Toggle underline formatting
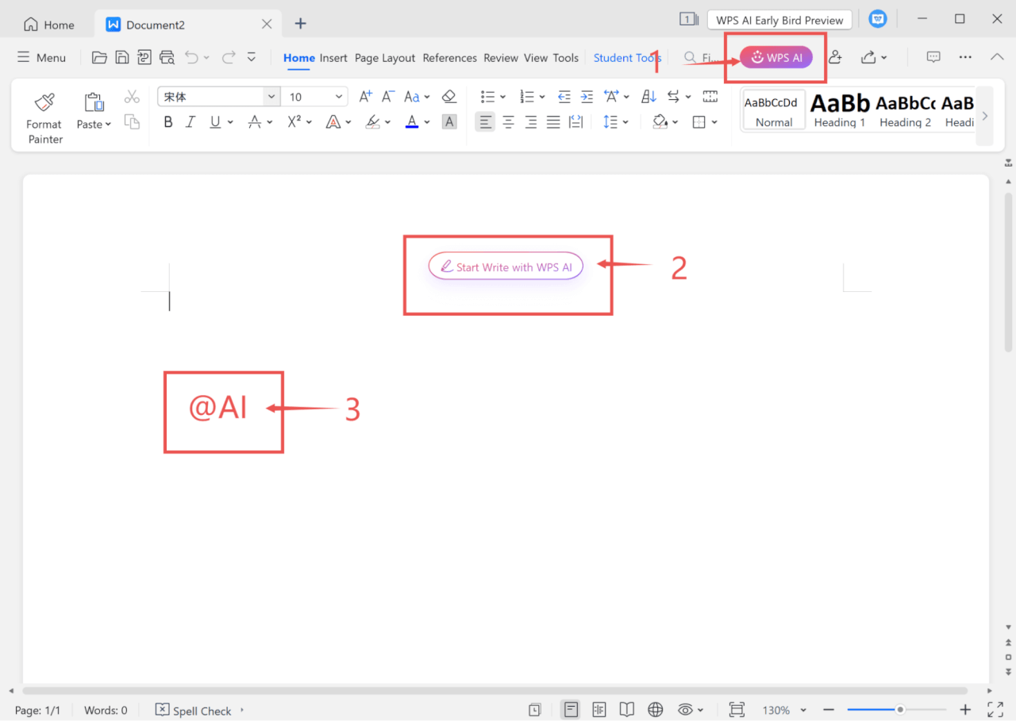Image resolution: width=1016 pixels, height=721 pixels. 215,122
